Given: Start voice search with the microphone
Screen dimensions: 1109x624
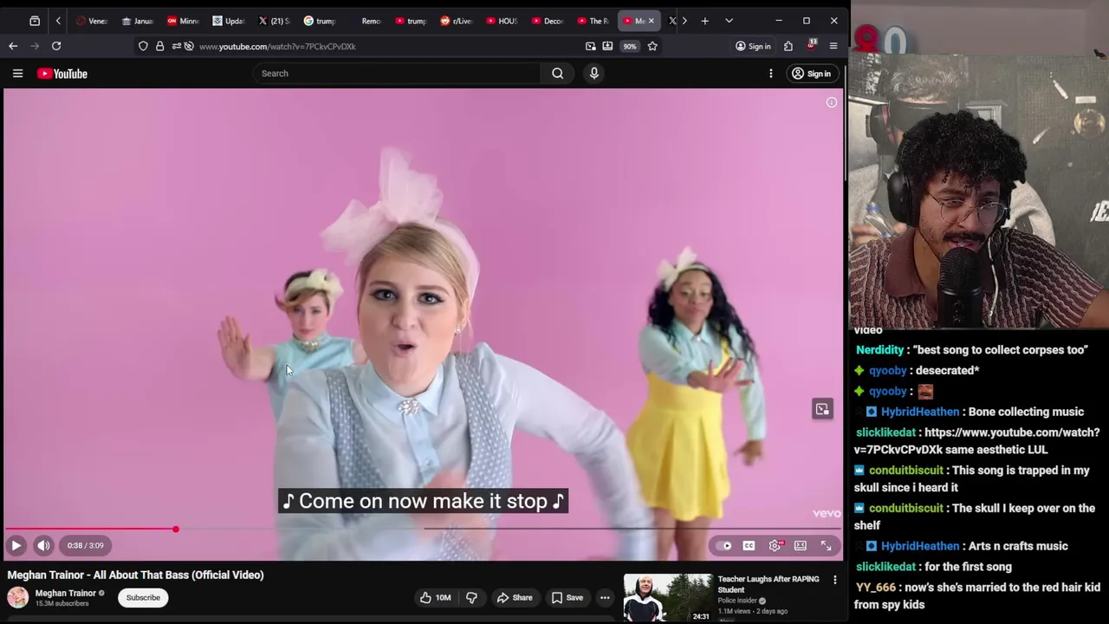Looking at the screenshot, I should [594, 74].
